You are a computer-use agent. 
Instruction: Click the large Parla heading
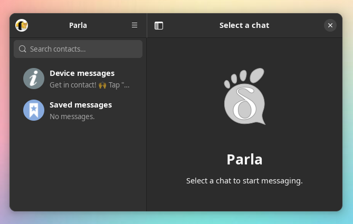pyautogui.click(x=244, y=160)
